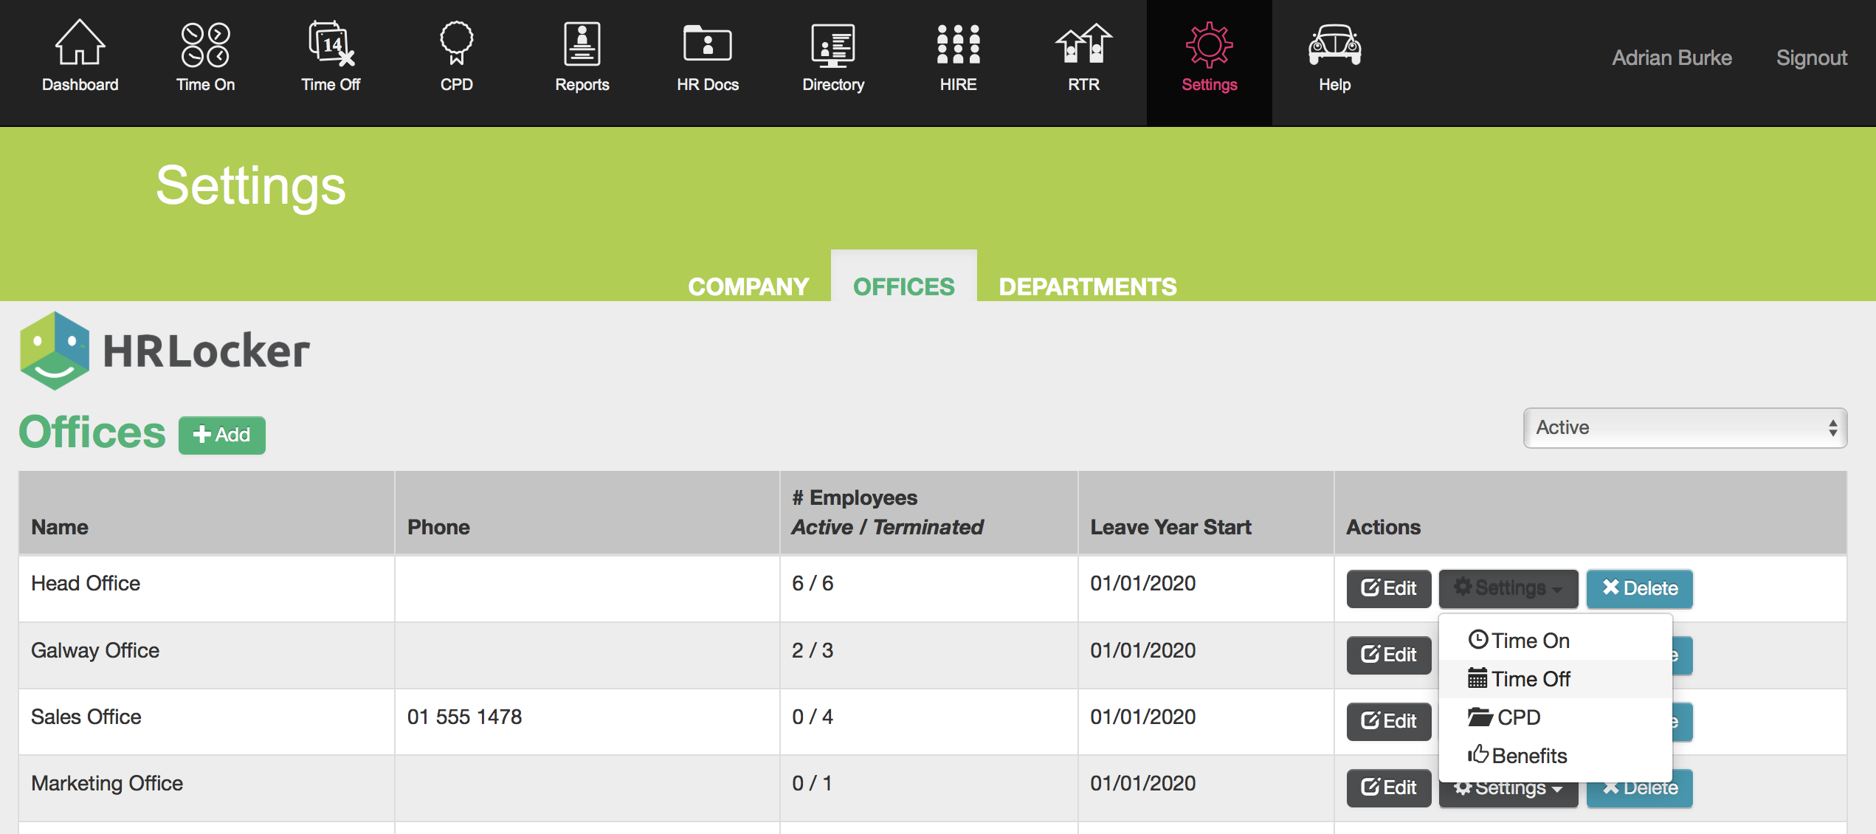Viewport: 1876px width, 834px height.
Task: Click the green Add office button
Action: pos(221,435)
